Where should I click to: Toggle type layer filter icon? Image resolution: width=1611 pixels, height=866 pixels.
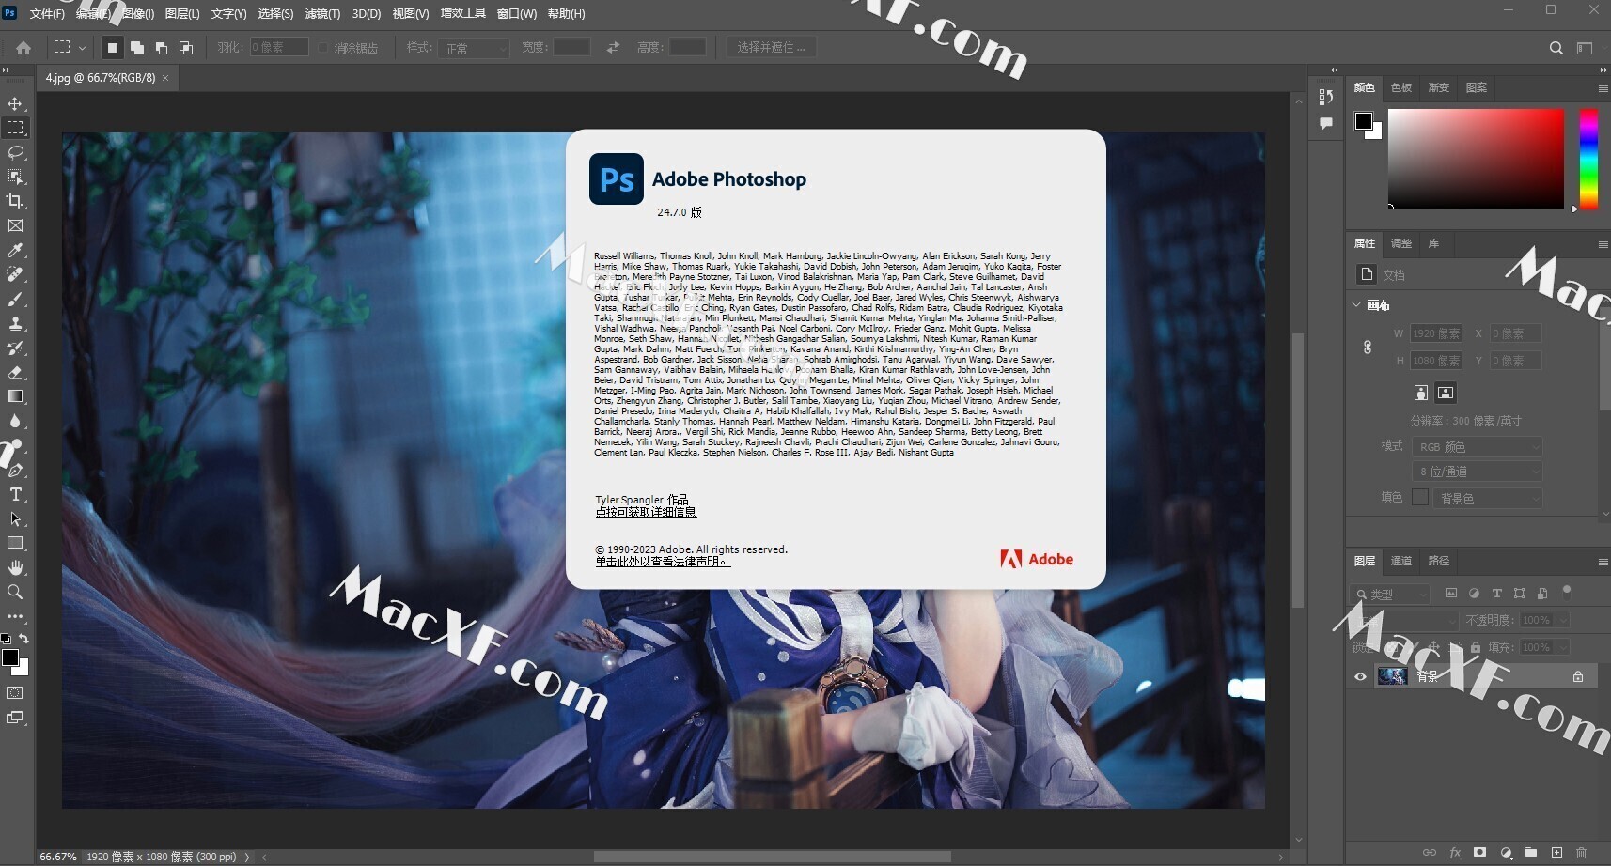click(x=1496, y=594)
